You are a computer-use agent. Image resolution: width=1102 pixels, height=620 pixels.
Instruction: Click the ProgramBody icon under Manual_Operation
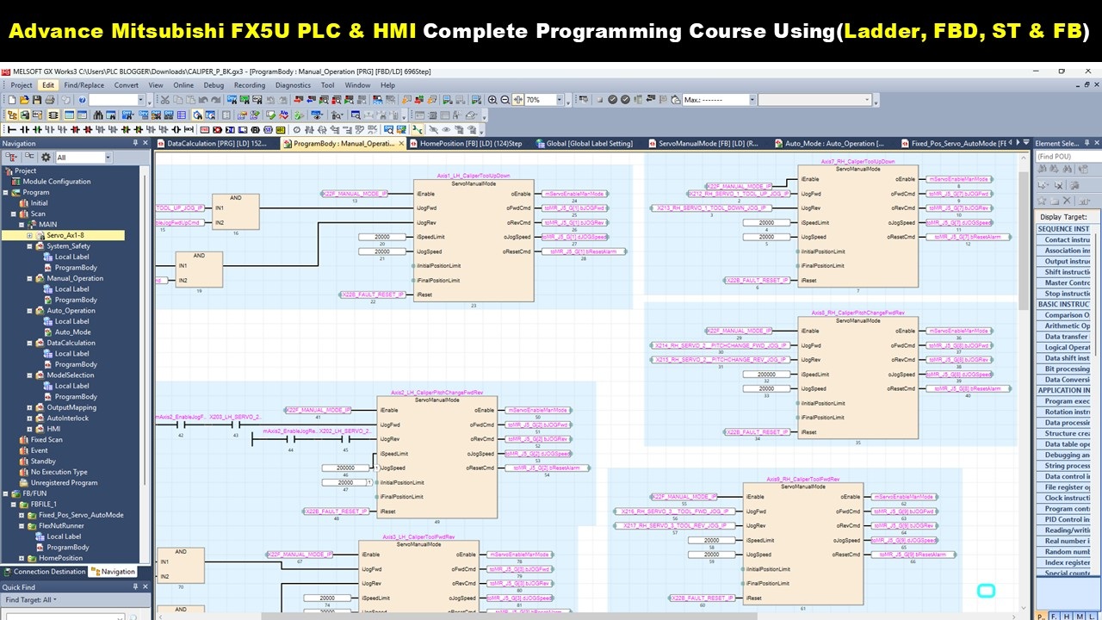pyautogui.click(x=48, y=300)
